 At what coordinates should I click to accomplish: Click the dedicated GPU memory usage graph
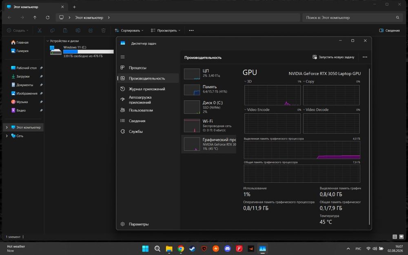[302, 150]
